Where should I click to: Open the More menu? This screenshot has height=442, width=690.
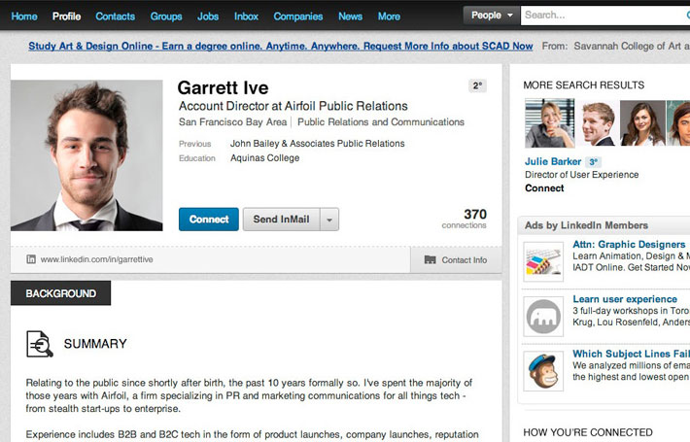point(389,17)
